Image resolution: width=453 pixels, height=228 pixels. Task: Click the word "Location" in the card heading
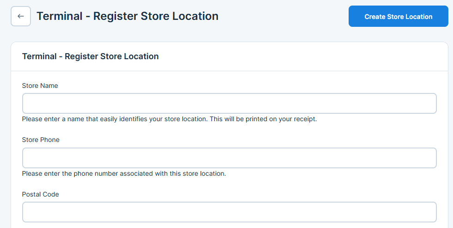(x=142, y=56)
